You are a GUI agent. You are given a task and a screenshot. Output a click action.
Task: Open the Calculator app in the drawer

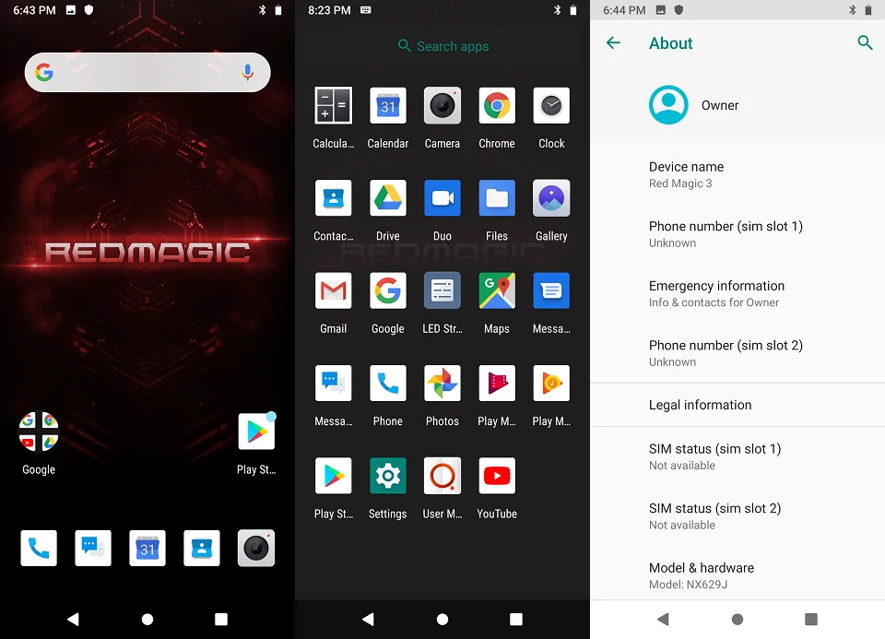[333, 105]
